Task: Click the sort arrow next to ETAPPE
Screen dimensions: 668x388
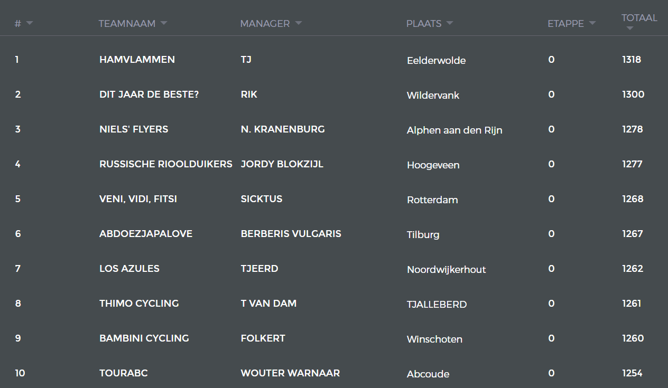Action: click(592, 23)
